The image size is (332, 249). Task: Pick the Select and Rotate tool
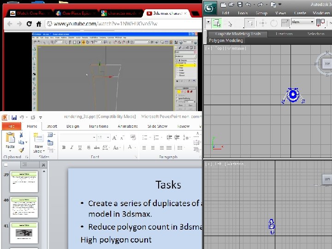[x=274, y=23]
